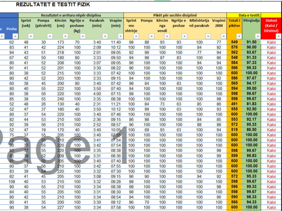Select total points cell 562
This screenshot has width=282, height=211.
tap(234, 53)
